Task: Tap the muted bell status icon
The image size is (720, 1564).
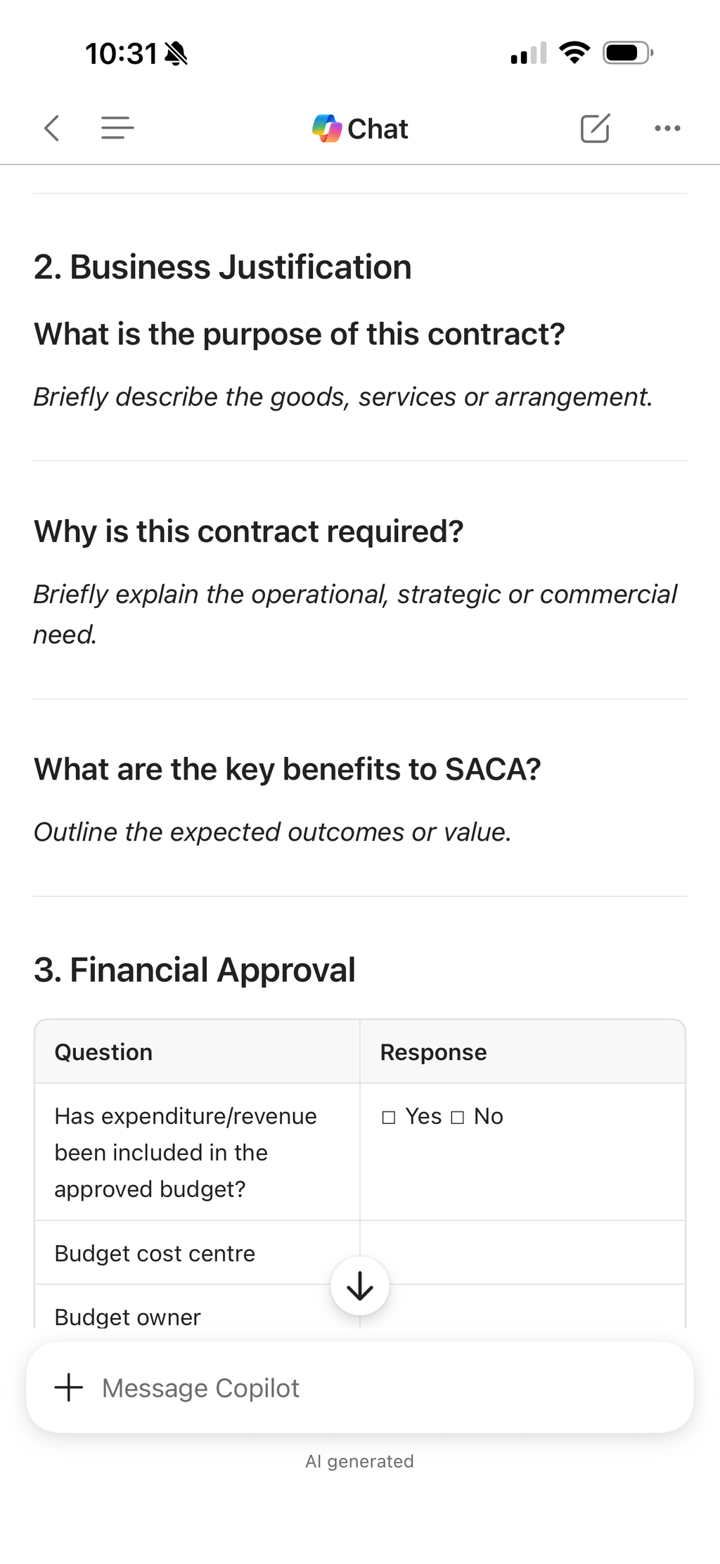Action: point(176,53)
